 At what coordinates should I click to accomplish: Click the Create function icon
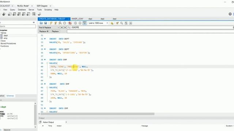tap(28, 14)
